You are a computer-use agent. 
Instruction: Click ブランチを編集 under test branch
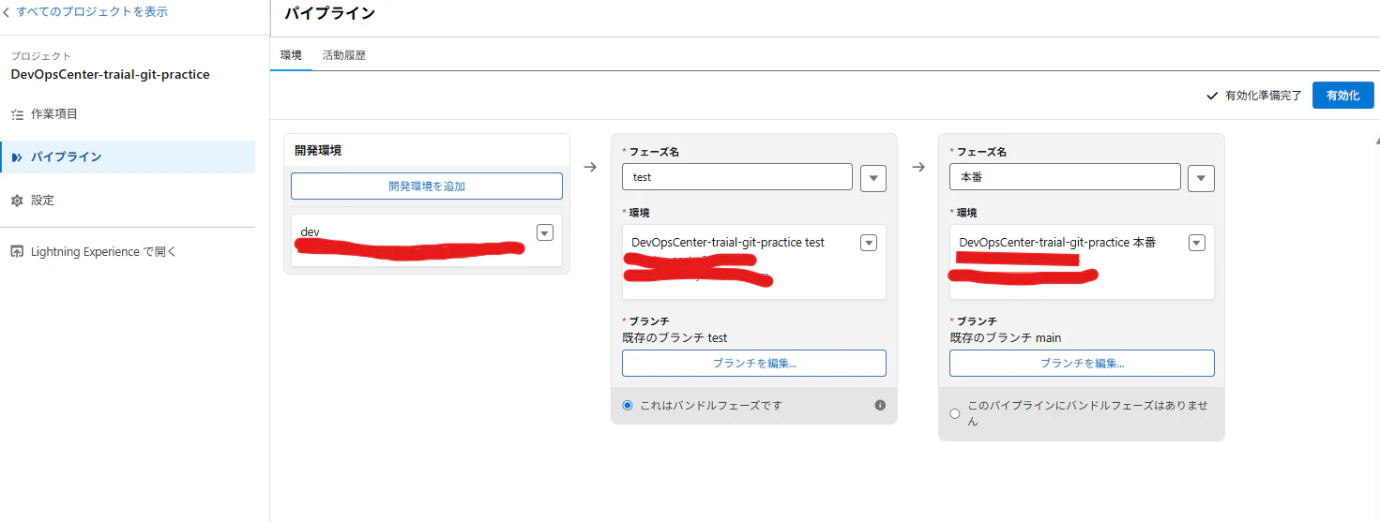(754, 363)
